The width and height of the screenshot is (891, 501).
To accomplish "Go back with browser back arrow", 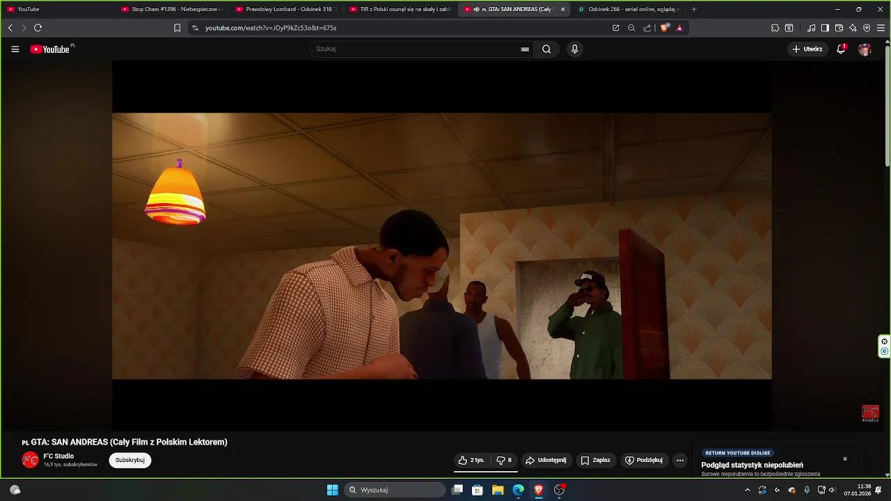I will coord(10,28).
